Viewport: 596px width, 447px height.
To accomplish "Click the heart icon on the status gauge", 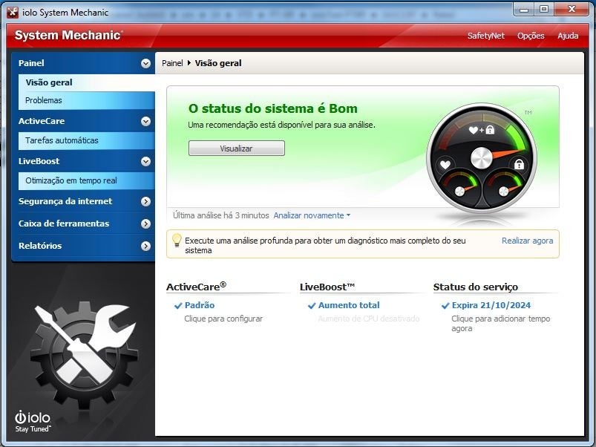I will point(446,163).
